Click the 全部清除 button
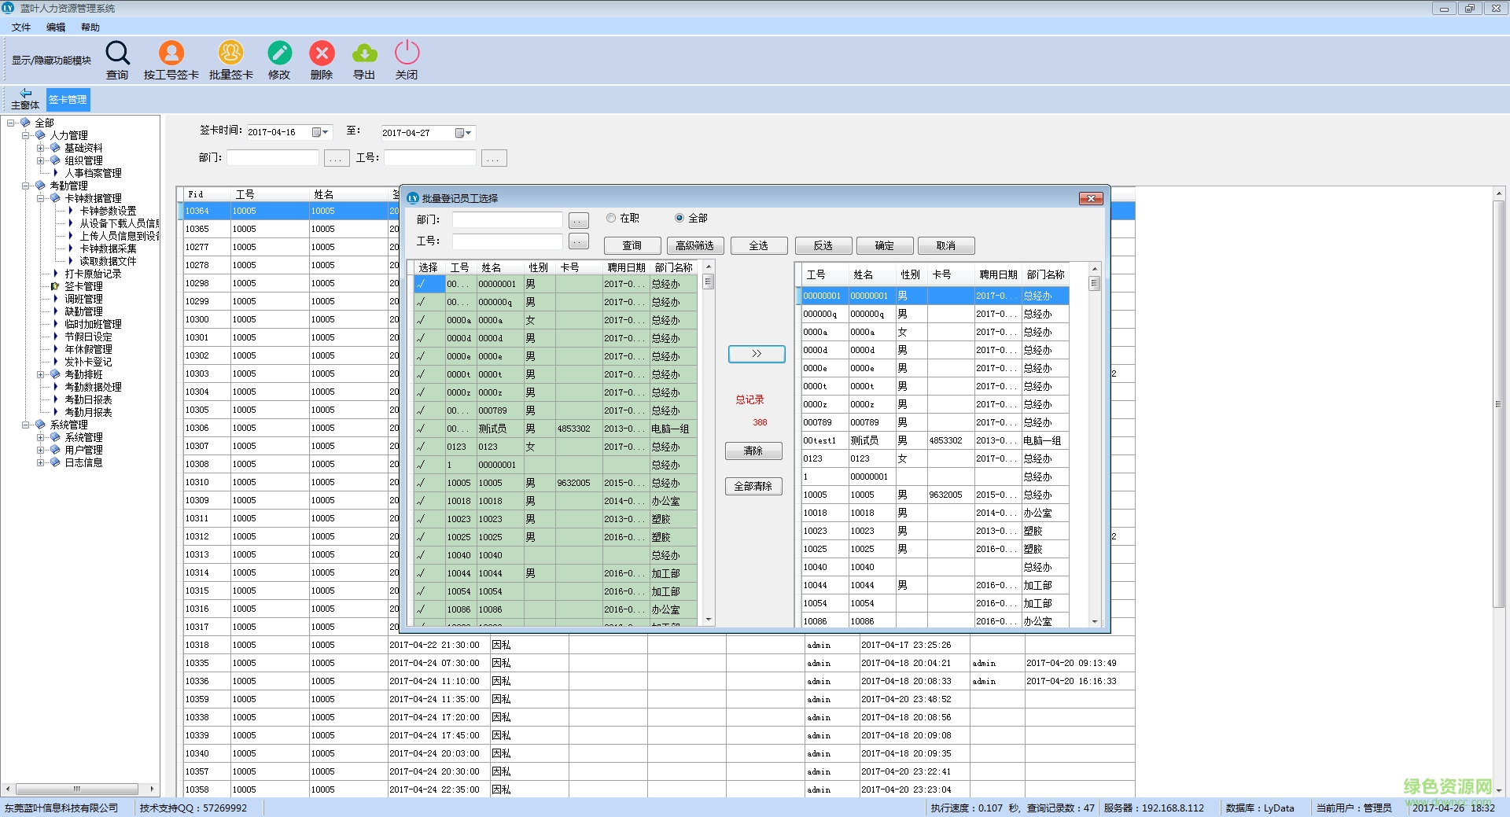The height and width of the screenshot is (817, 1510). [x=753, y=486]
